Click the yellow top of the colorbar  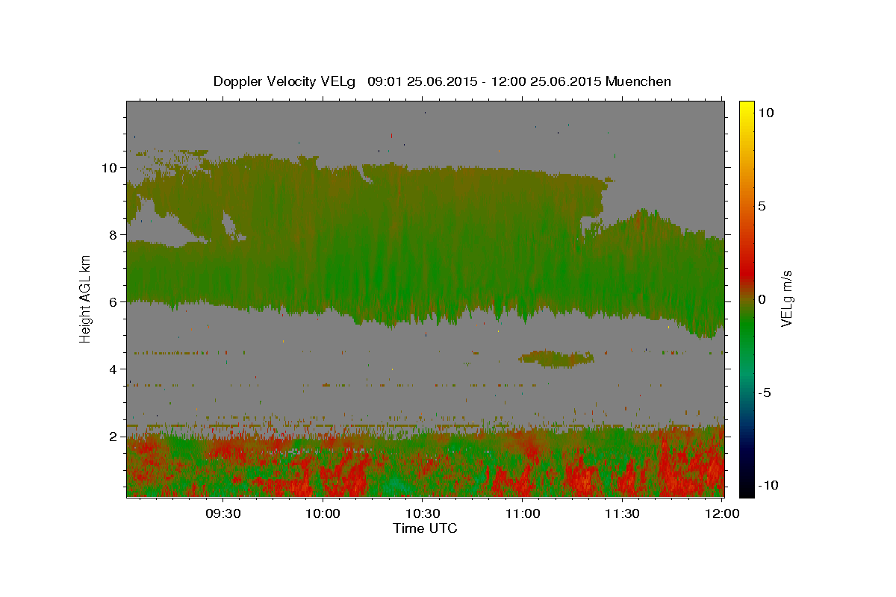coord(746,108)
